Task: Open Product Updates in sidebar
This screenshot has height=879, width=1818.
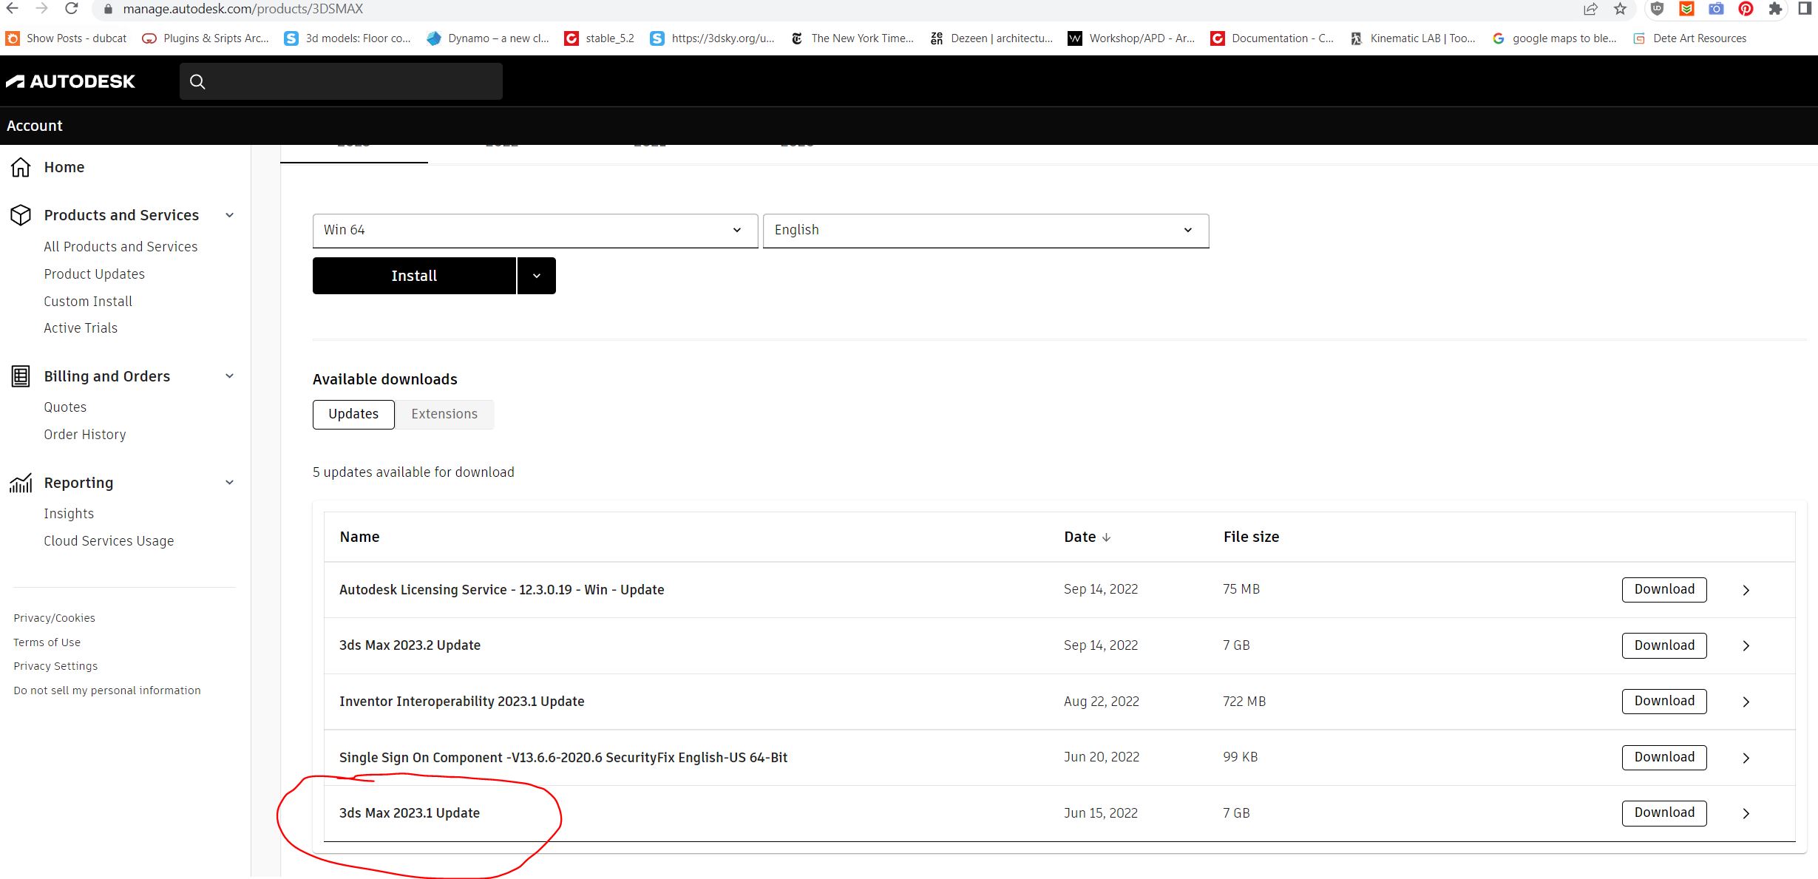Action: (94, 274)
